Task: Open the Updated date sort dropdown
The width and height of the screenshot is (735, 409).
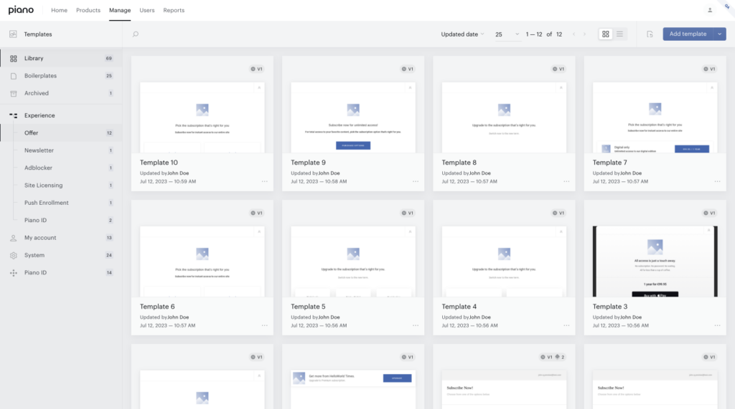Action: coord(462,34)
